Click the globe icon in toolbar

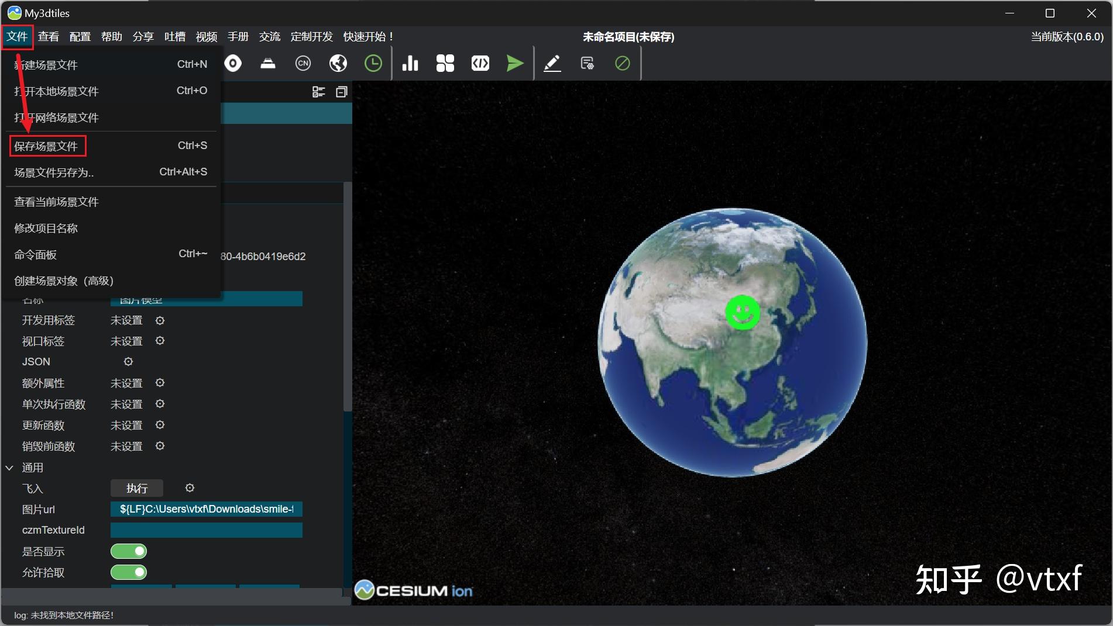pyautogui.click(x=338, y=63)
